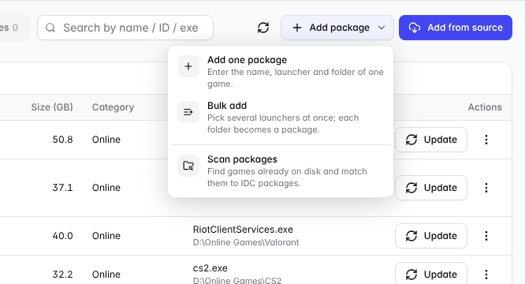This screenshot has width=525, height=284.
Task: Update the 50.8 GB package
Action: 431,140
